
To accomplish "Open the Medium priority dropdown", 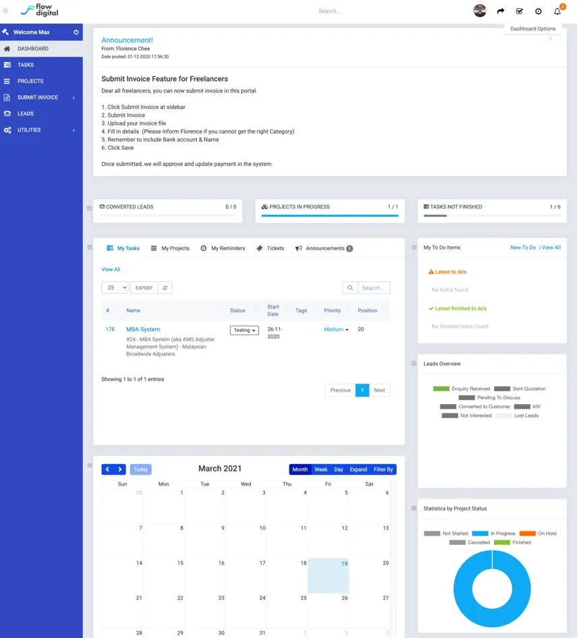I will pyautogui.click(x=336, y=329).
